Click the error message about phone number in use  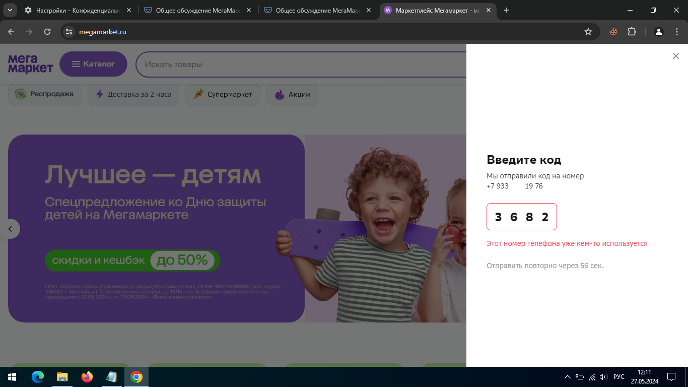click(567, 243)
